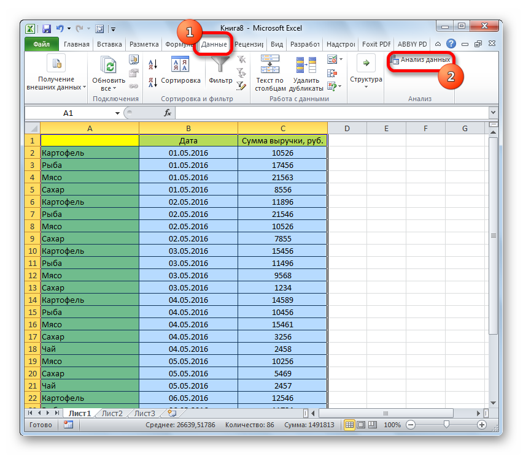Image resolution: width=523 pixels, height=456 pixels.
Task: Open the Вставка (Insert) ribbon tab
Action: tap(109, 44)
